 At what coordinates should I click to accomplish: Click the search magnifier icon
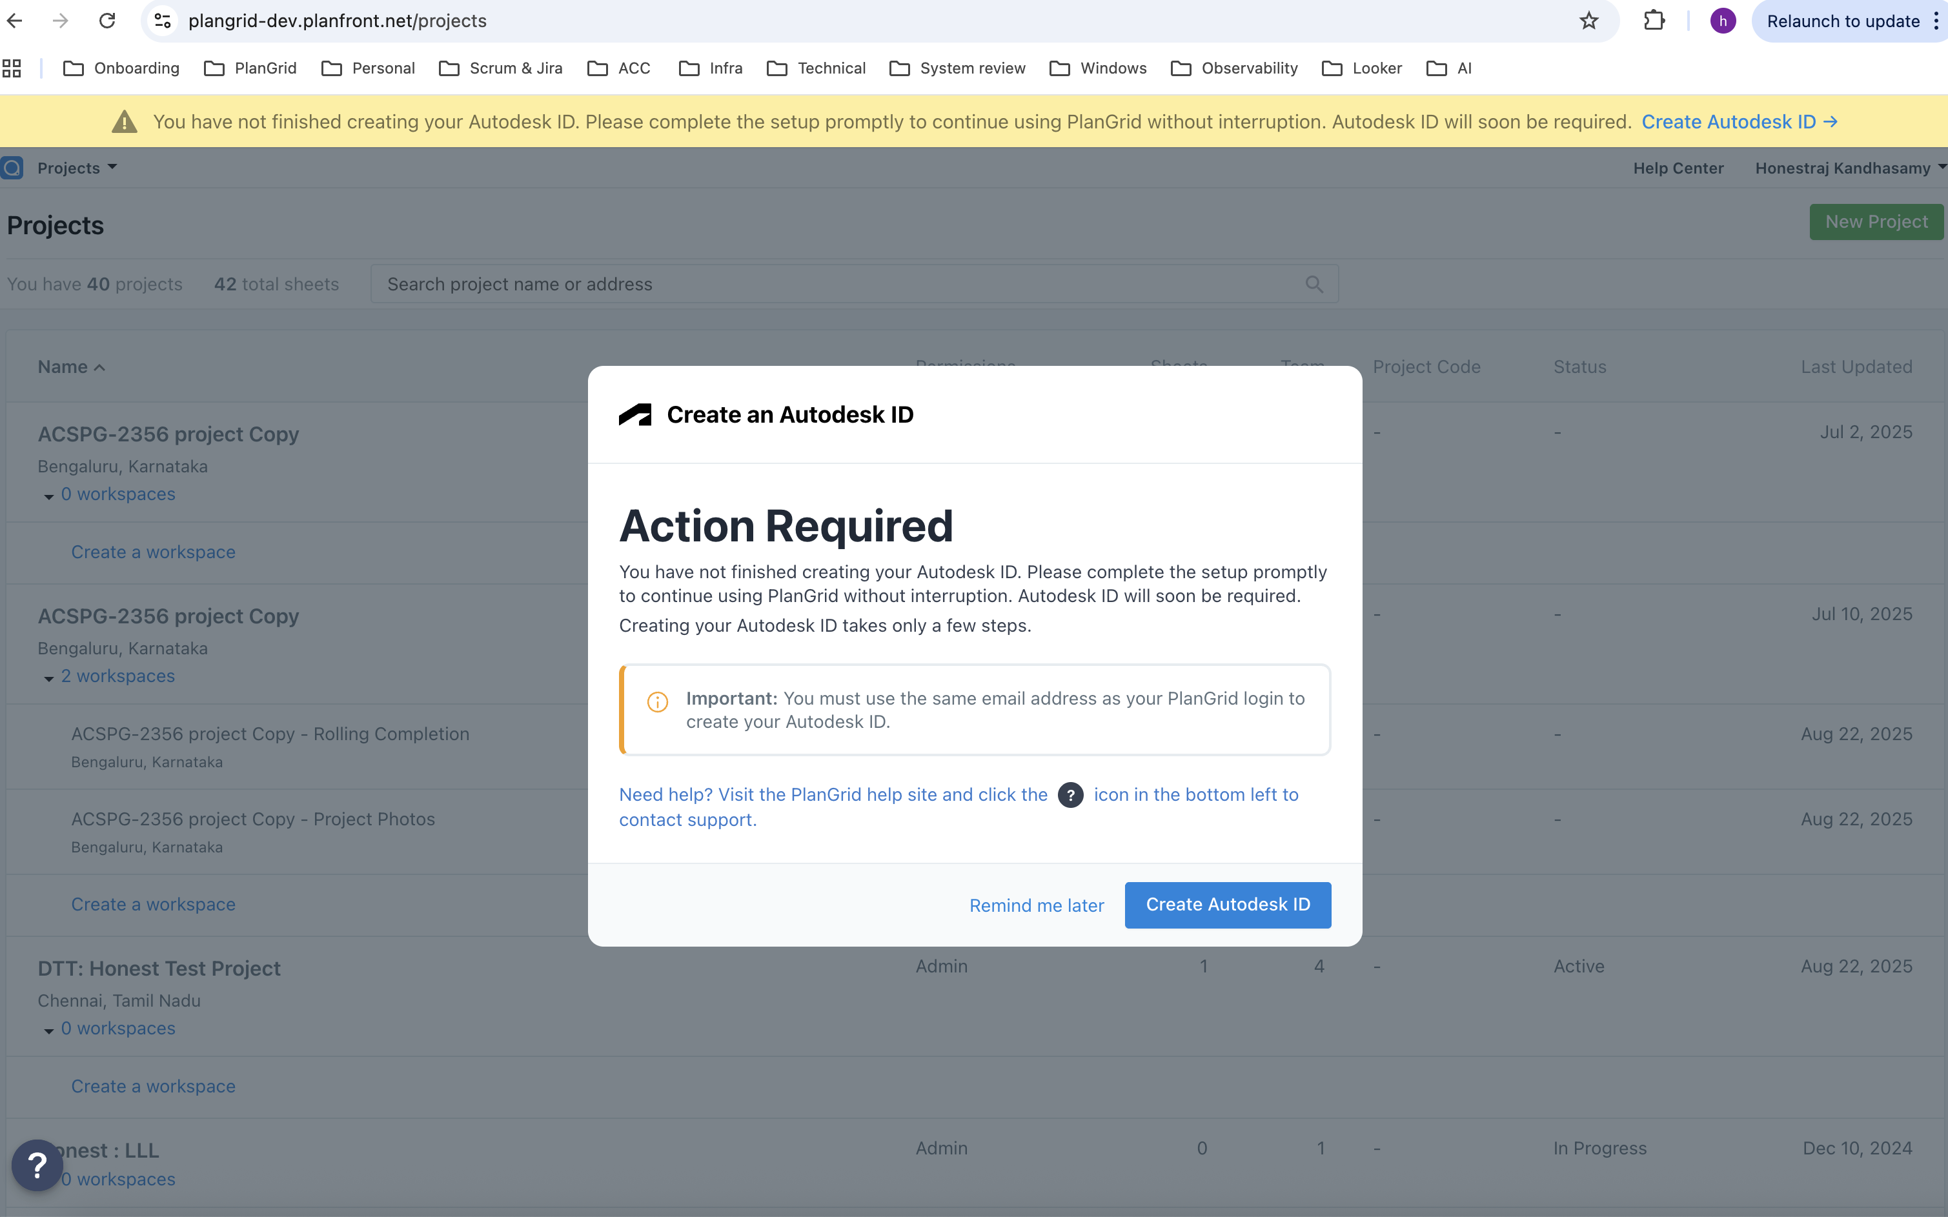(x=1314, y=284)
